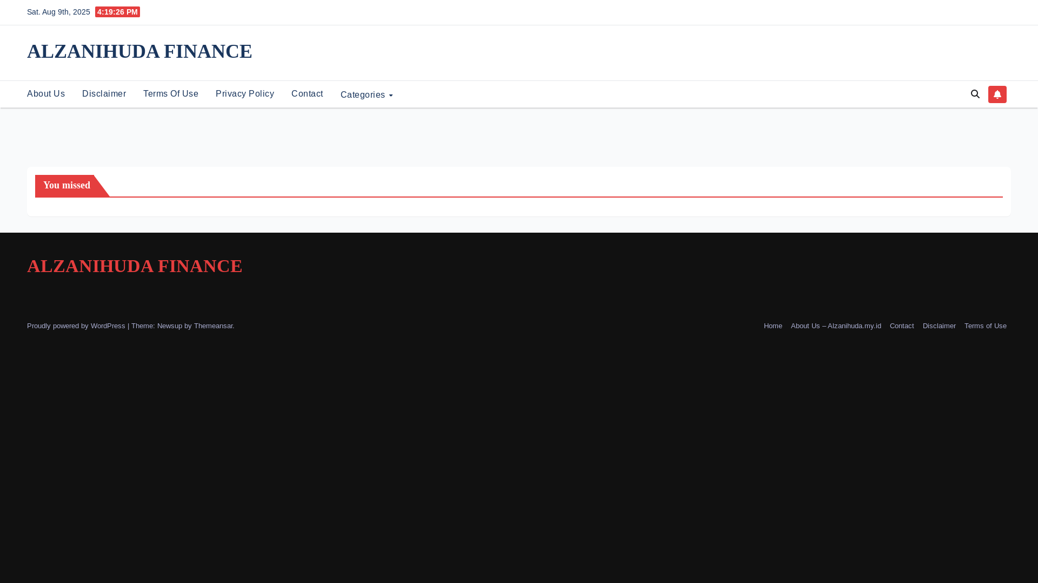The height and width of the screenshot is (583, 1038).
Task: Expand the Categories dropdown menu
Action: (367, 95)
